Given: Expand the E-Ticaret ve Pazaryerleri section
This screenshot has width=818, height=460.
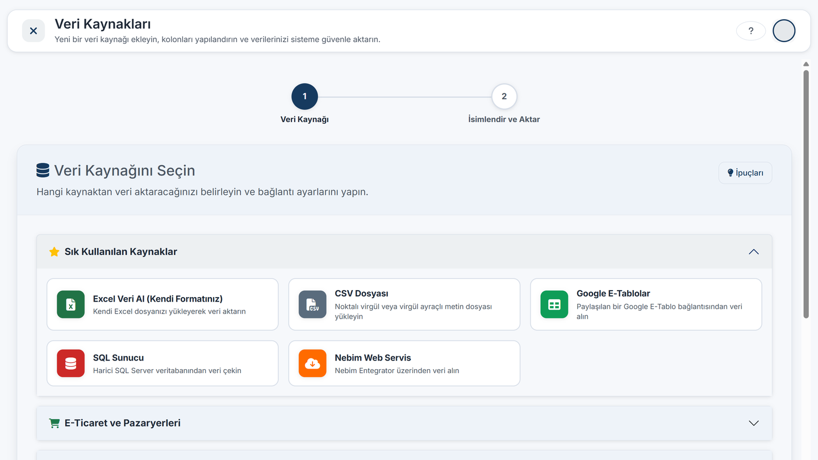Looking at the screenshot, I should point(754,423).
